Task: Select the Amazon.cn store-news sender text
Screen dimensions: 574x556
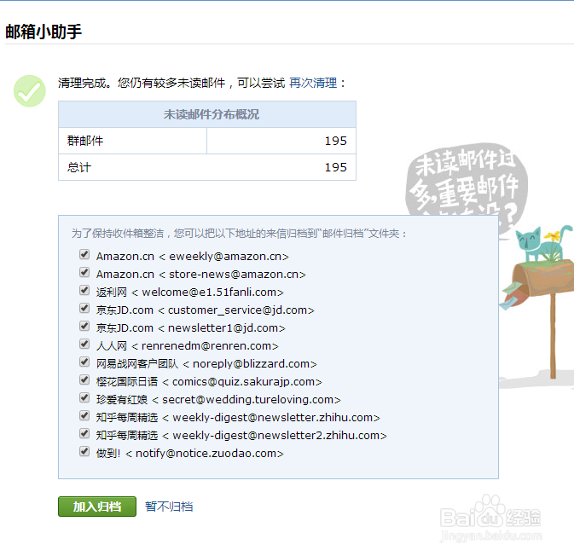Action: (x=201, y=274)
